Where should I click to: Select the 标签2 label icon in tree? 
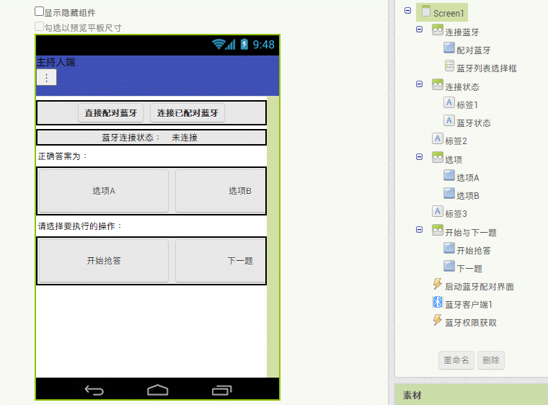tap(437, 139)
